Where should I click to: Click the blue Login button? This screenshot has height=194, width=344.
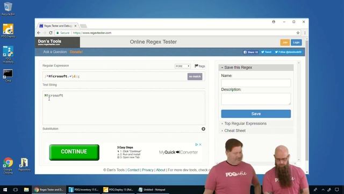coord(296,42)
